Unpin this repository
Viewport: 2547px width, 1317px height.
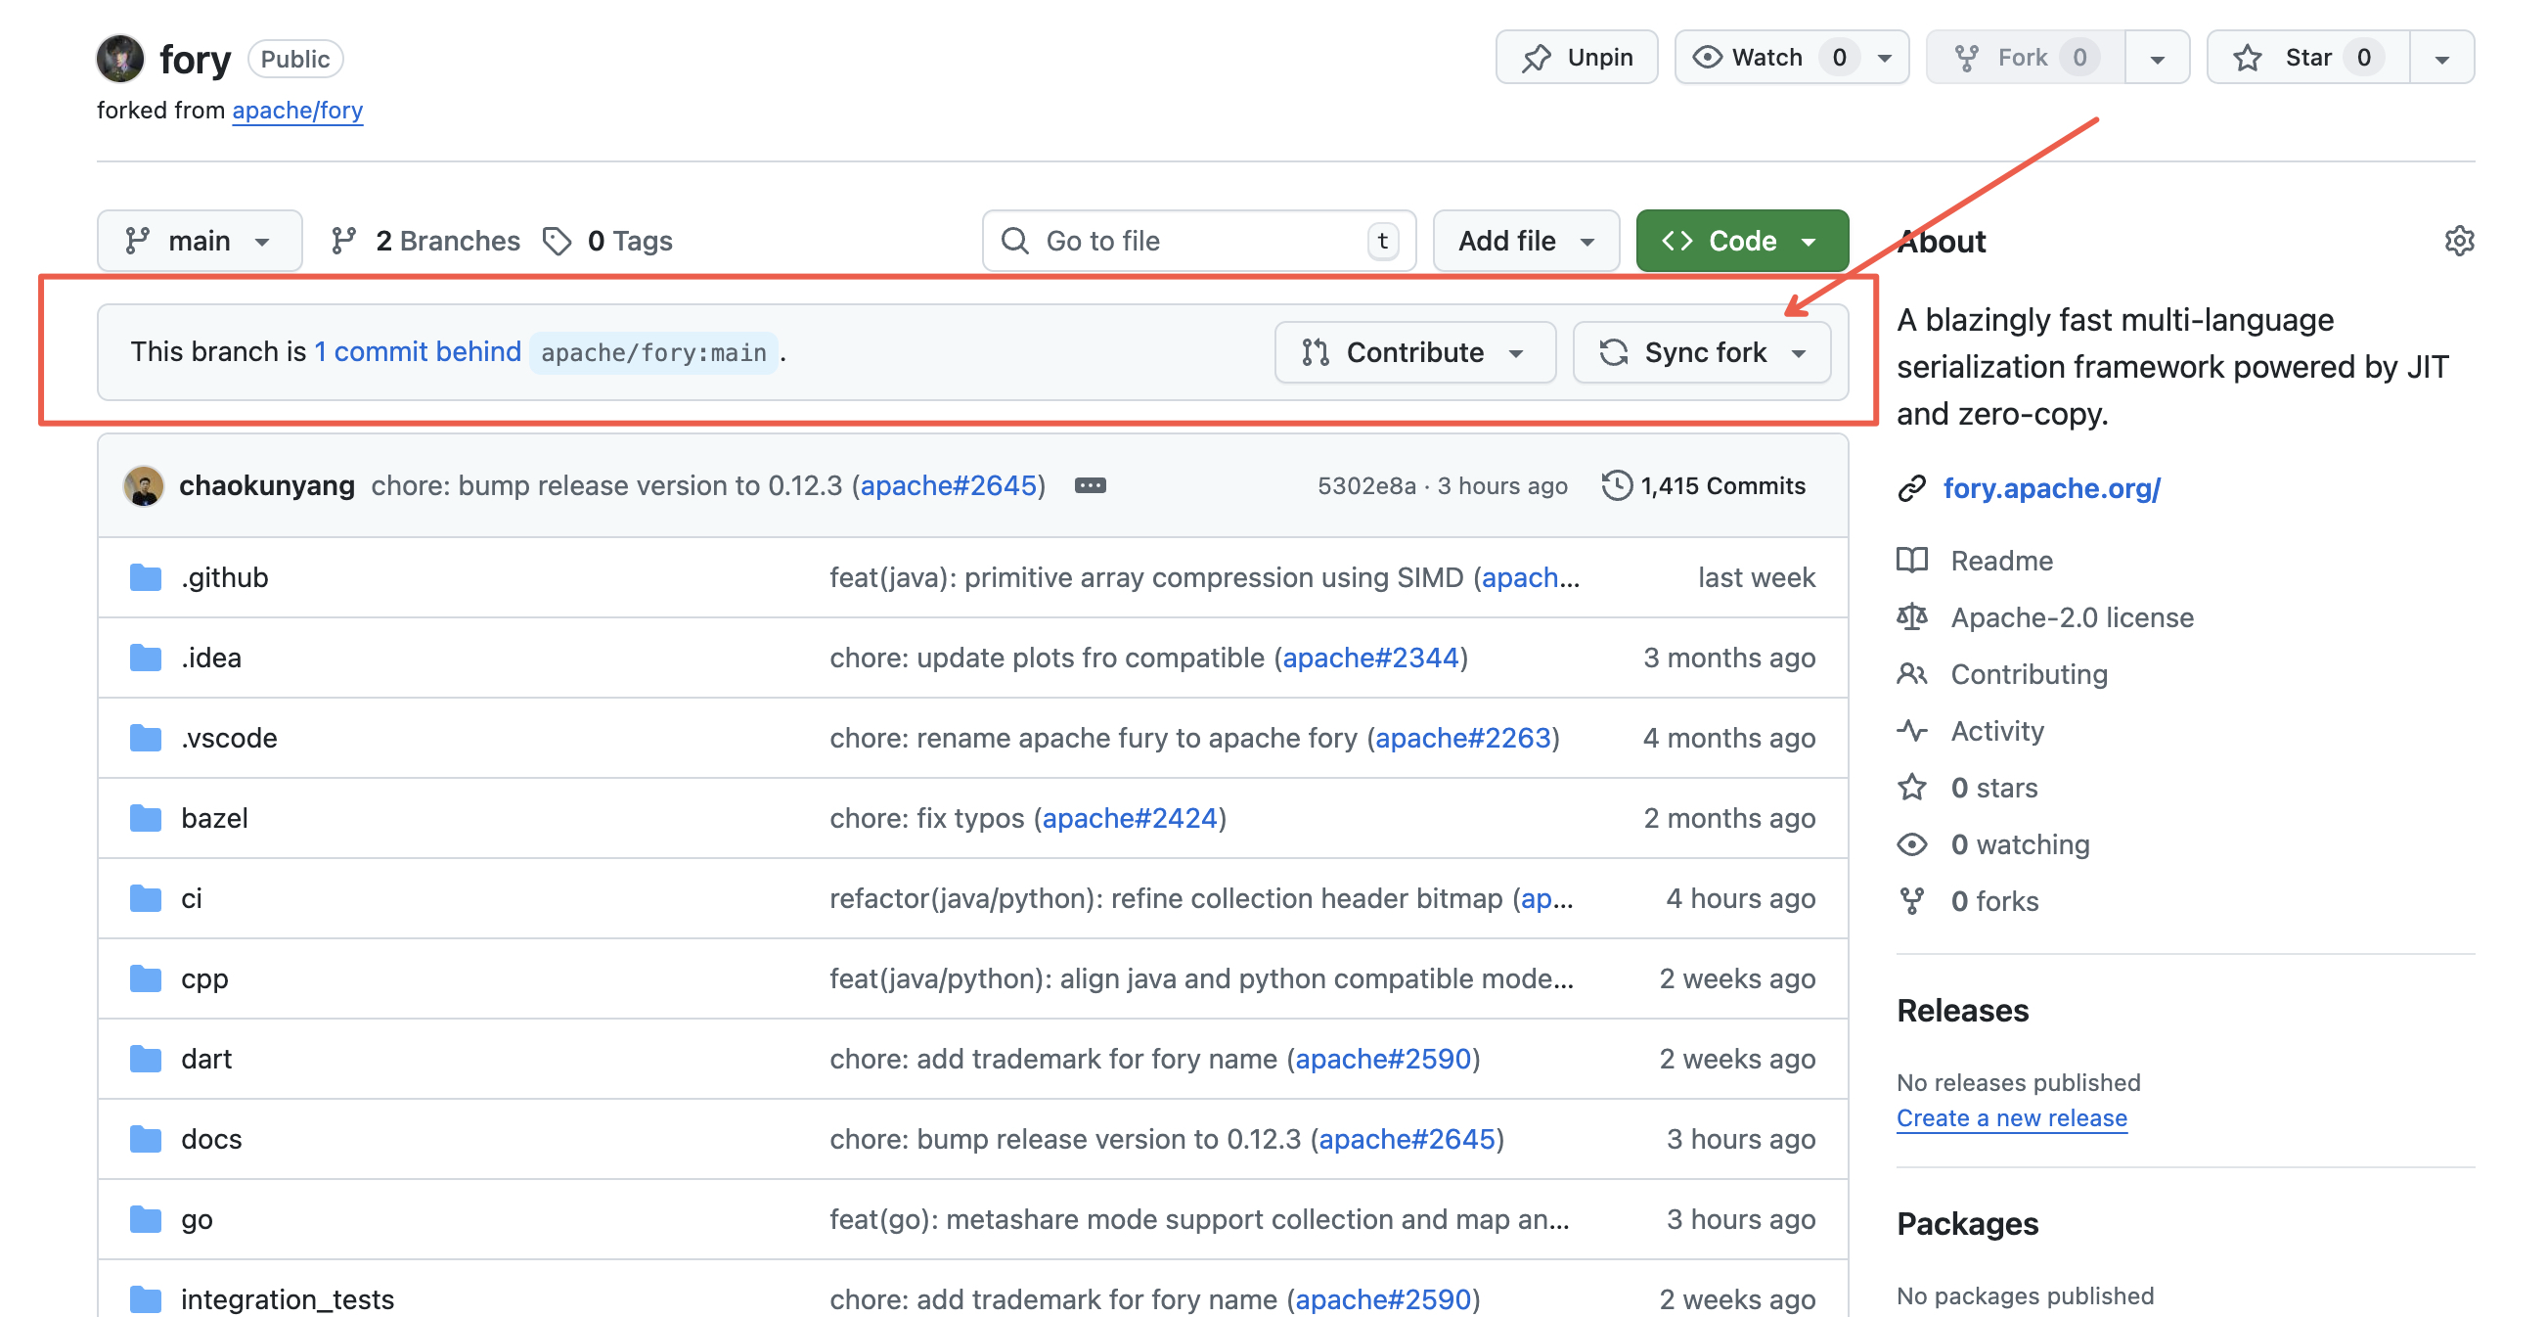coord(1576,58)
